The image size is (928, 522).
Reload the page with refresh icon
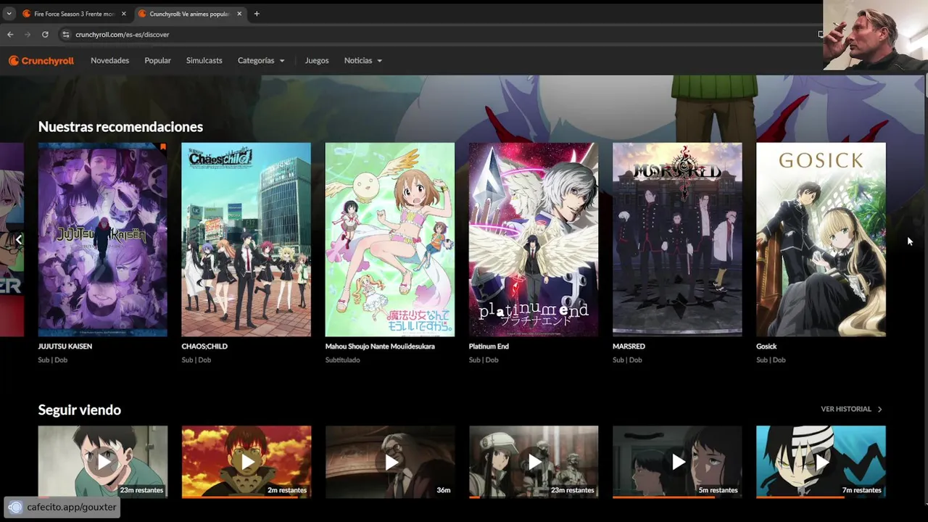coord(45,34)
